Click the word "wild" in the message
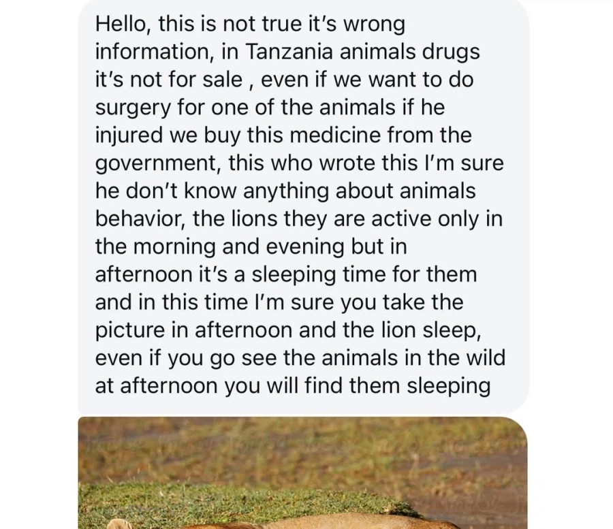Viewport: 613px width, 529px height. (x=486, y=358)
